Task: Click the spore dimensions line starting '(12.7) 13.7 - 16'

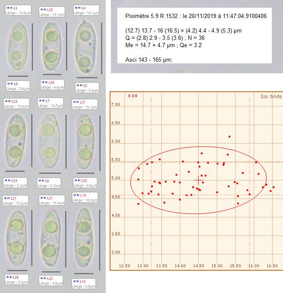Action: click(x=183, y=30)
